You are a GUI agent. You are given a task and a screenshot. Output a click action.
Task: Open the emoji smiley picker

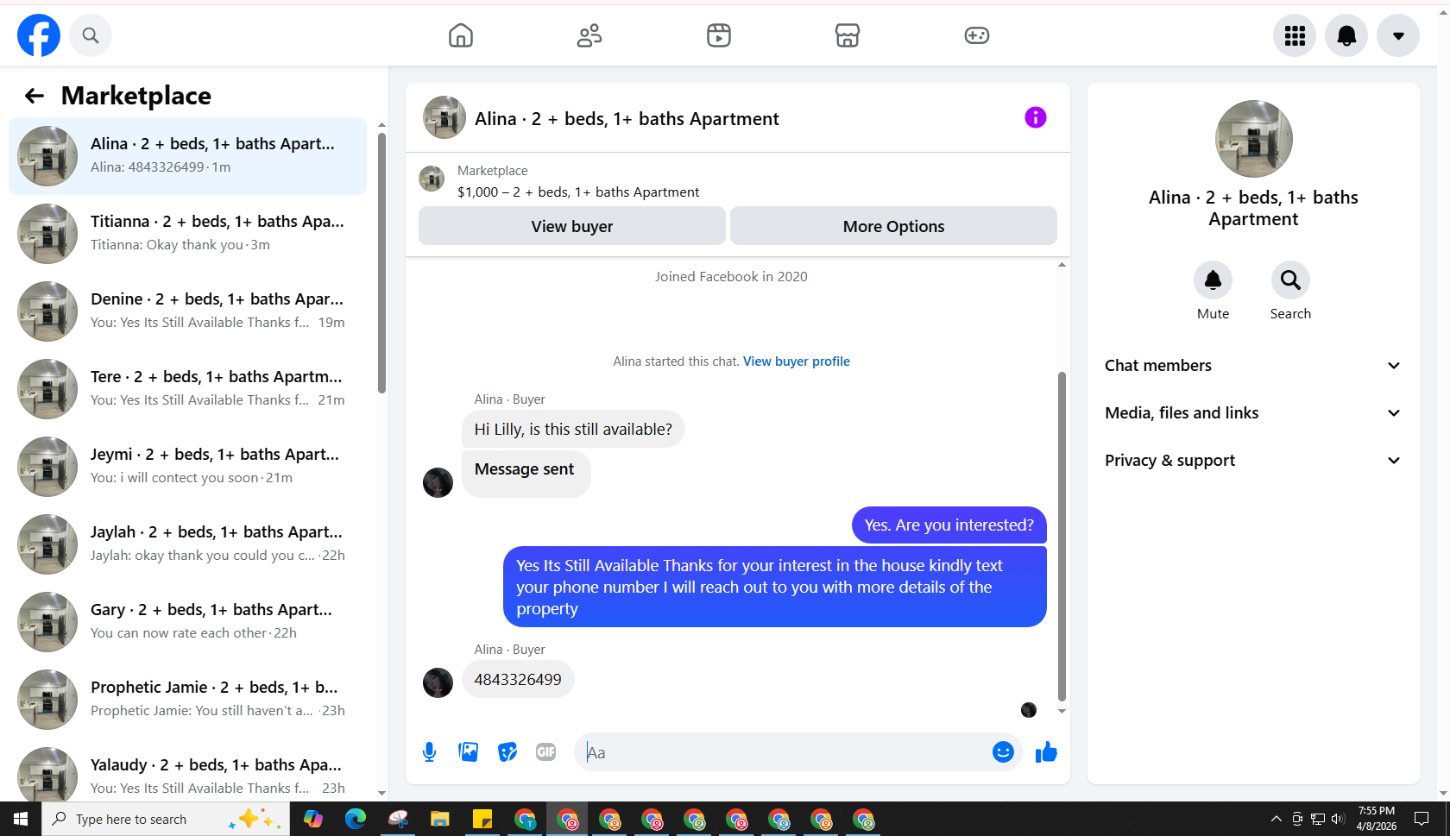point(1003,752)
